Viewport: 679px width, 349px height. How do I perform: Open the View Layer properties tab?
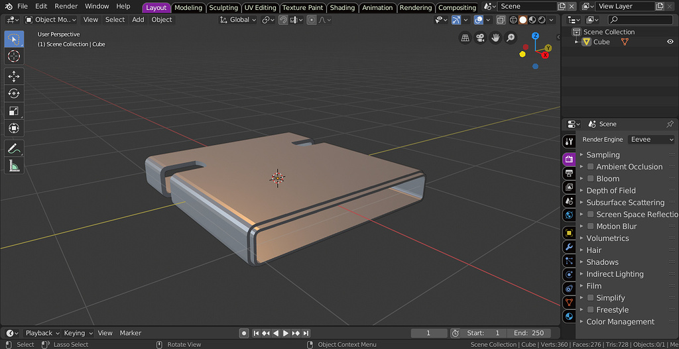pyautogui.click(x=569, y=187)
